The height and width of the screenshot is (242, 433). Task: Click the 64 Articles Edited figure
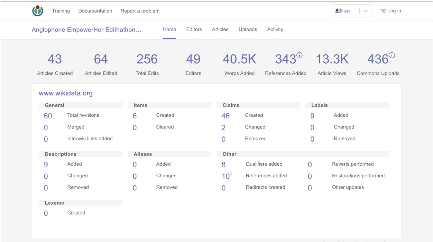(101, 59)
